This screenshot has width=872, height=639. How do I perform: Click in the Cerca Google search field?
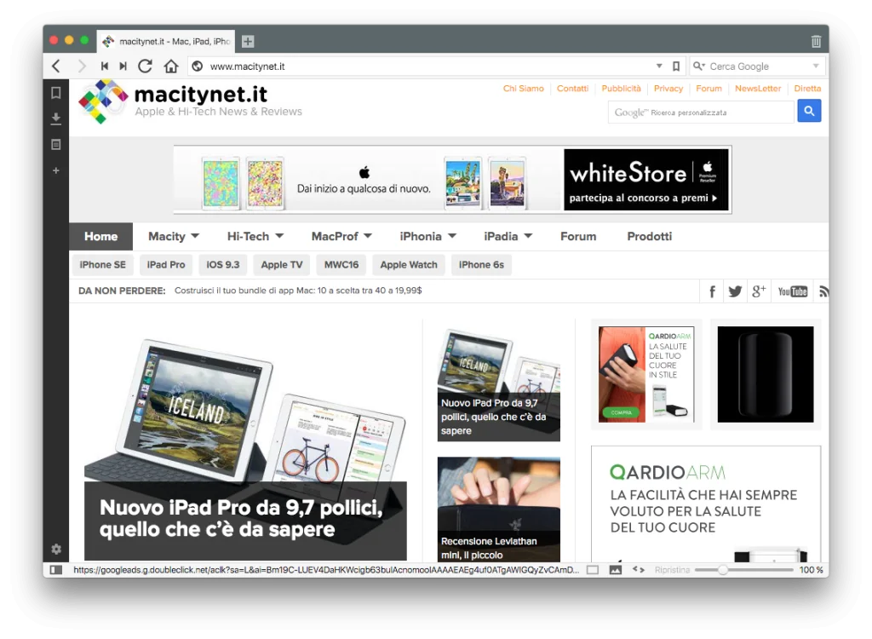pos(759,66)
